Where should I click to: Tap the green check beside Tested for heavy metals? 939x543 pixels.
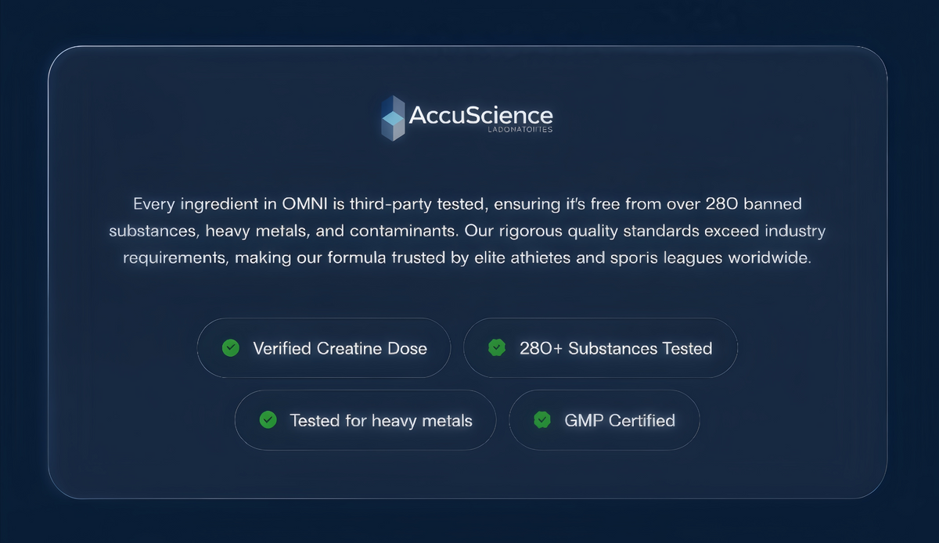268,420
